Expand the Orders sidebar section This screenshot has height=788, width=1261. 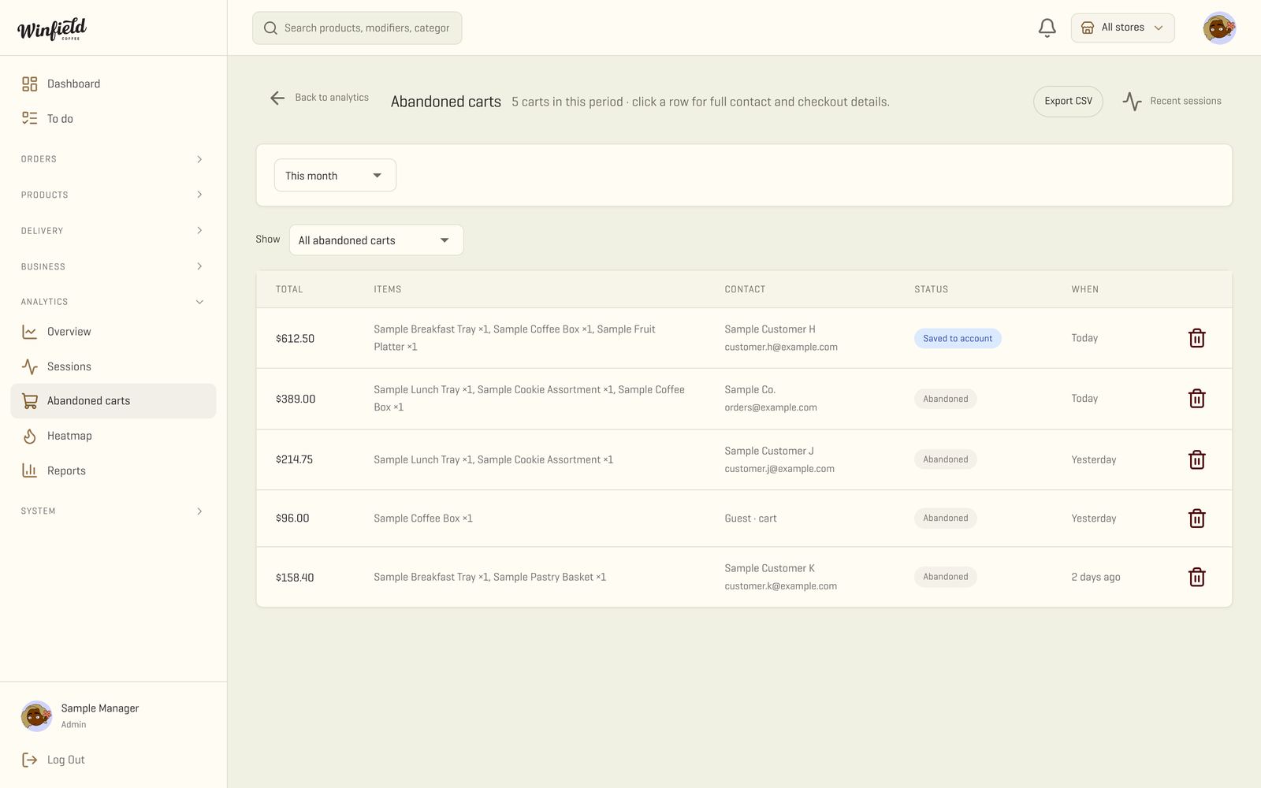click(113, 159)
